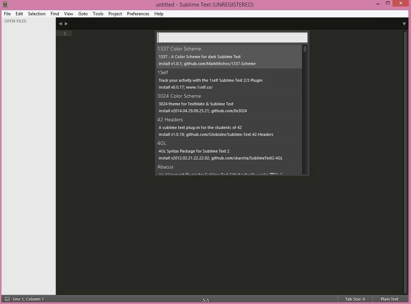Click the Sublime Text title bar icon
Screen dimensions: 411x304
[5, 4]
